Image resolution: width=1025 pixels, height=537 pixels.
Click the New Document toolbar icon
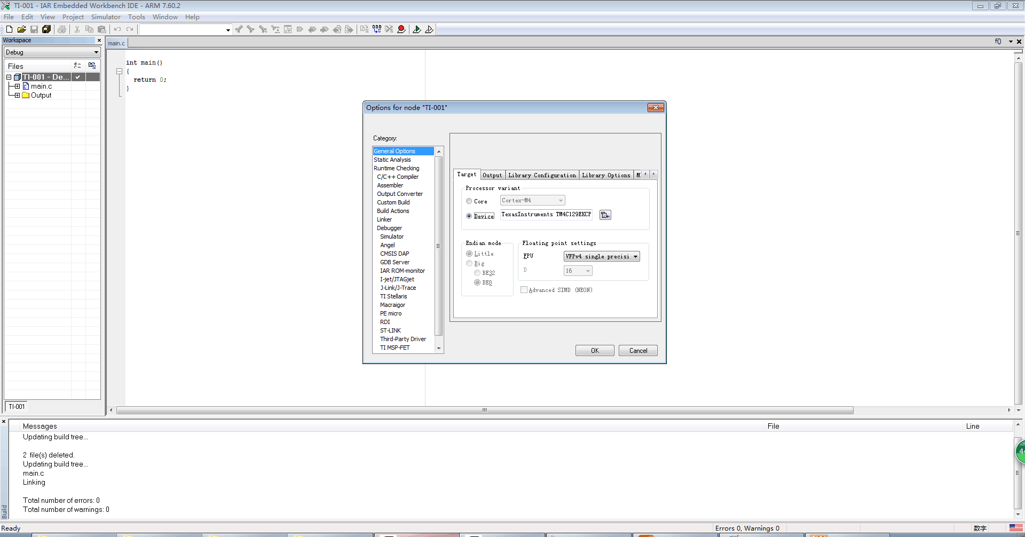pos(9,29)
